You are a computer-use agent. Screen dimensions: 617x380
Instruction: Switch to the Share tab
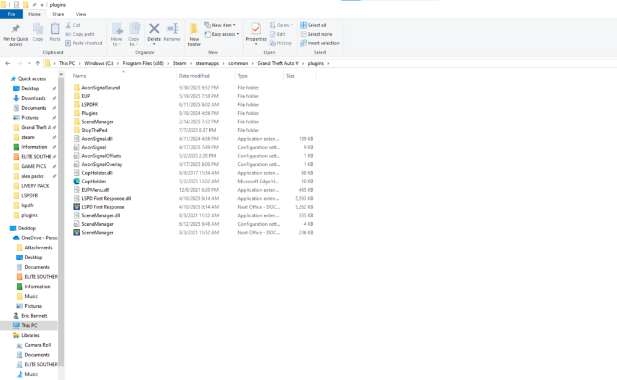point(58,14)
